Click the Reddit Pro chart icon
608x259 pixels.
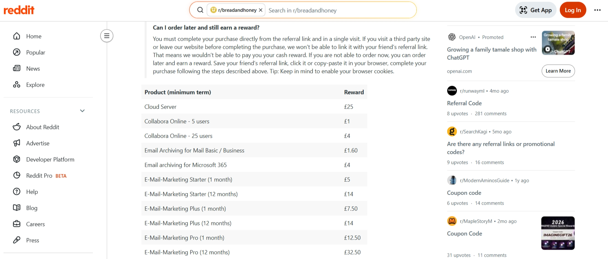point(17,176)
